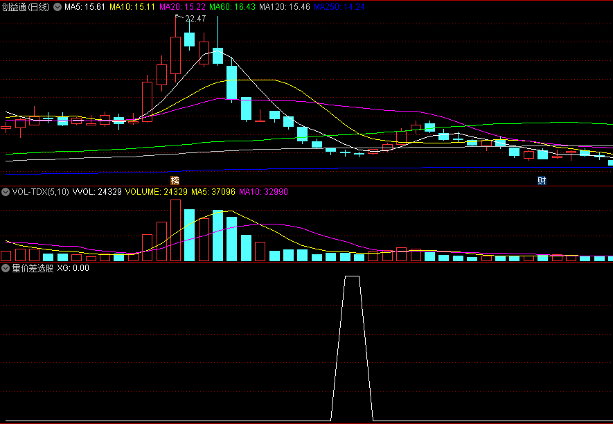
Task: Select the MA60: 16.43 legend value
Action: [x=232, y=7]
